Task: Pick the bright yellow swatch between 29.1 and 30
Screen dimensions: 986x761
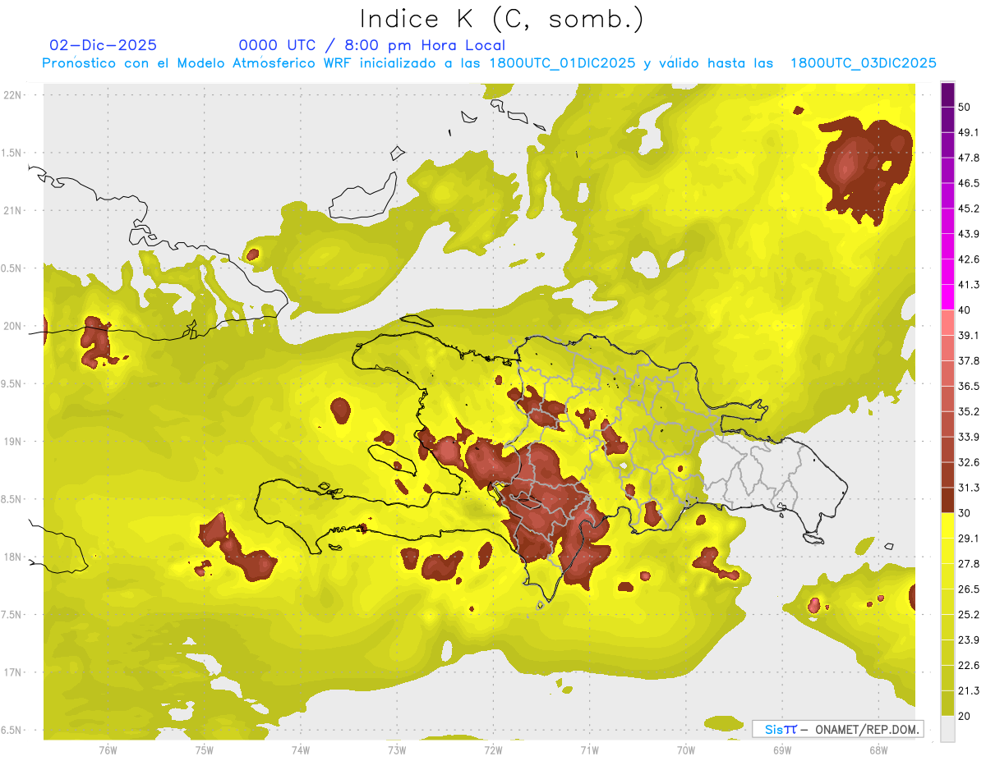Action: 948,525
